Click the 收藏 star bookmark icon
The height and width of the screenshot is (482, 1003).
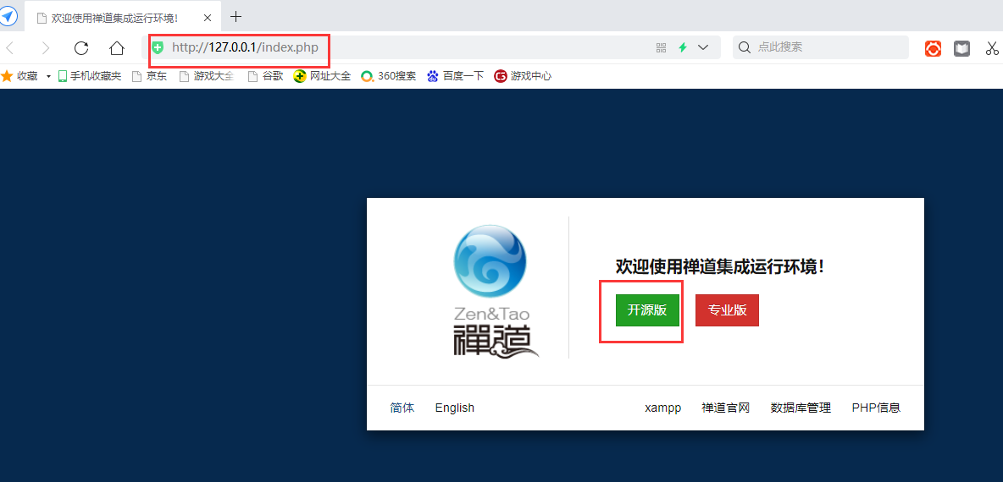click(x=7, y=76)
